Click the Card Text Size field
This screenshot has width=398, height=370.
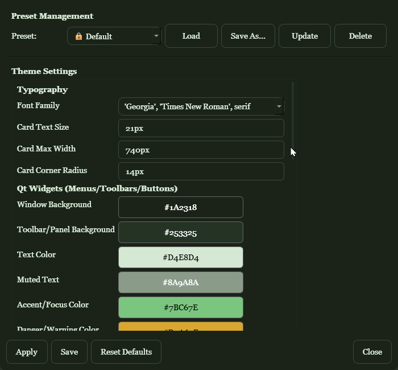click(201, 128)
